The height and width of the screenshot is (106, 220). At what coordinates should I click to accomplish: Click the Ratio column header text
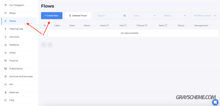[x=162, y=26]
